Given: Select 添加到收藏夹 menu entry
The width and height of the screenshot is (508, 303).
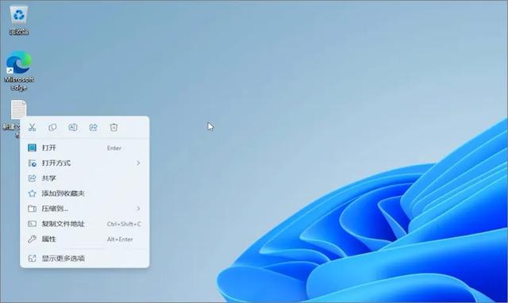Looking at the screenshot, I should (x=85, y=194).
